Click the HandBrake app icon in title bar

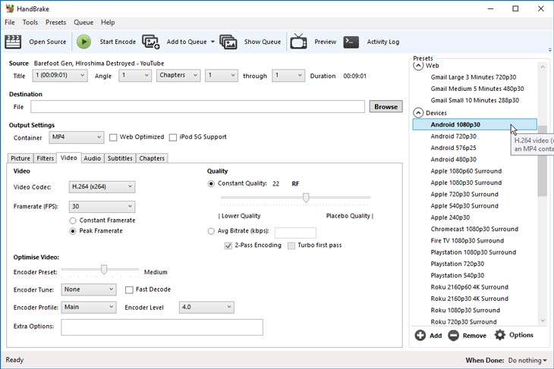[x=10, y=8]
